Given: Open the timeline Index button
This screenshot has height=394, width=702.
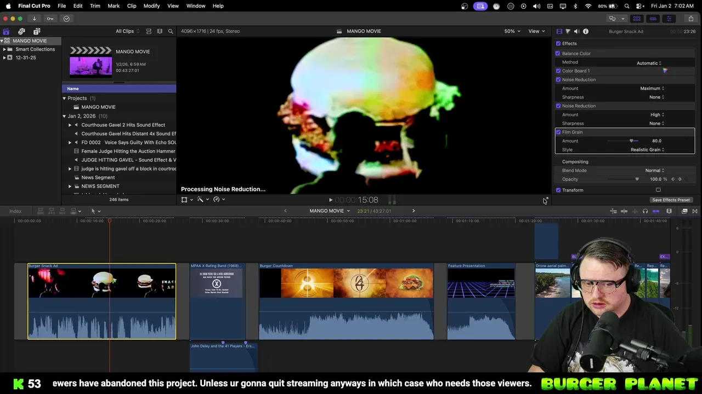Looking at the screenshot, I should (15, 211).
